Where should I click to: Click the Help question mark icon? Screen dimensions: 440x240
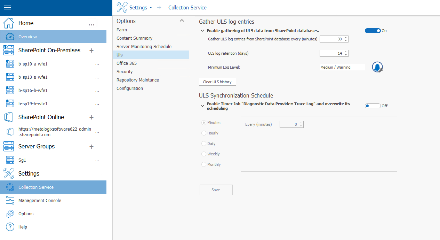click(10, 227)
